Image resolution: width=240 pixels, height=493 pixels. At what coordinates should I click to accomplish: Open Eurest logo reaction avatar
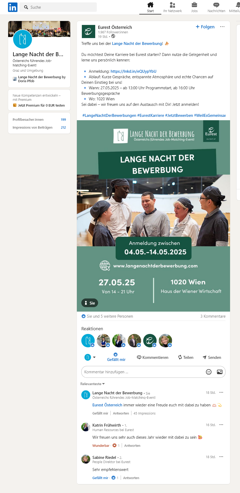(150, 340)
